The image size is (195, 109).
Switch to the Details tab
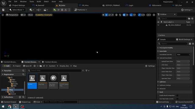coord(163,40)
